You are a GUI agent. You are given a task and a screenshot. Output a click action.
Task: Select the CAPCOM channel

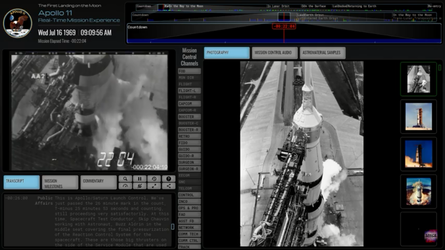(189, 104)
